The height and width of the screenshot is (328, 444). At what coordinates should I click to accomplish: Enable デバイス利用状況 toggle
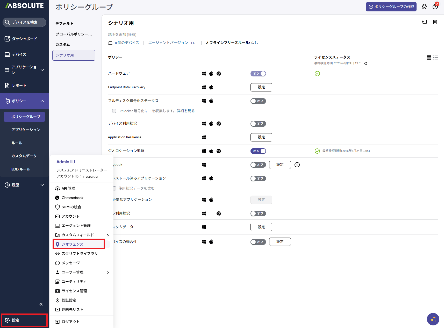[x=258, y=124]
